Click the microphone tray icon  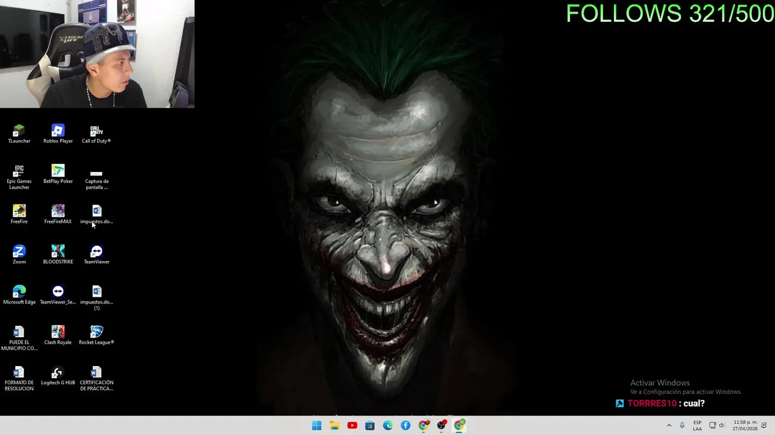682,425
